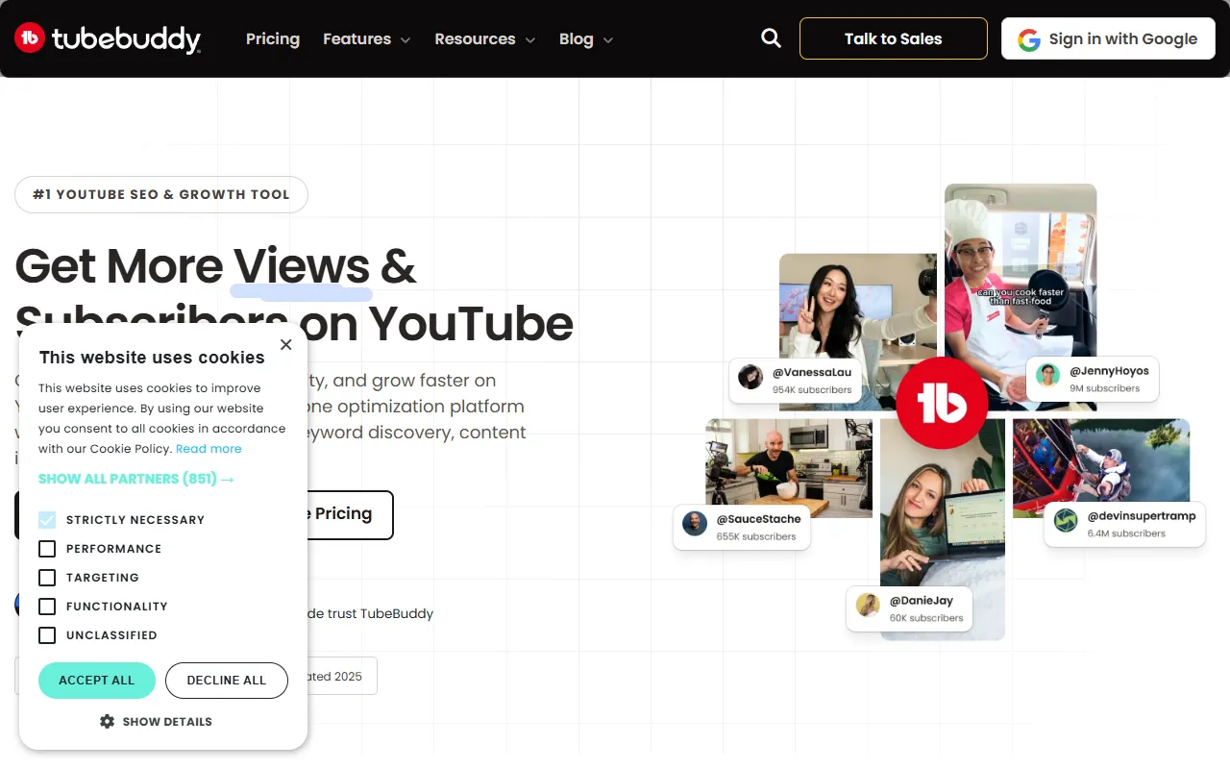Expand the Blog dropdown chevron
This screenshot has width=1230, height=769.
point(607,40)
